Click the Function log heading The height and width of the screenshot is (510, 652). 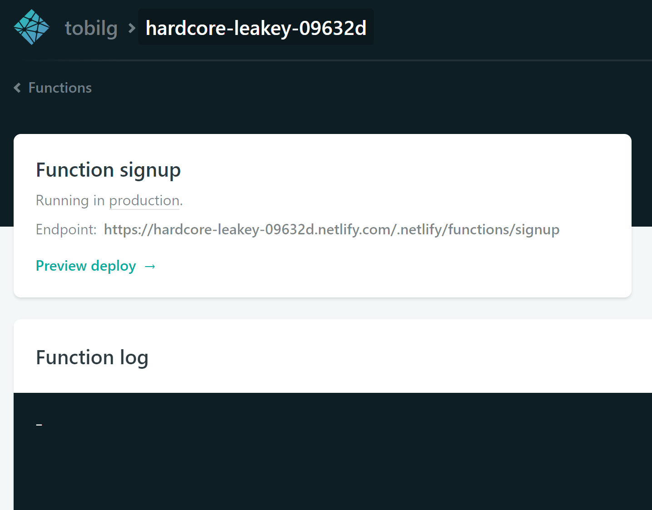[92, 357]
